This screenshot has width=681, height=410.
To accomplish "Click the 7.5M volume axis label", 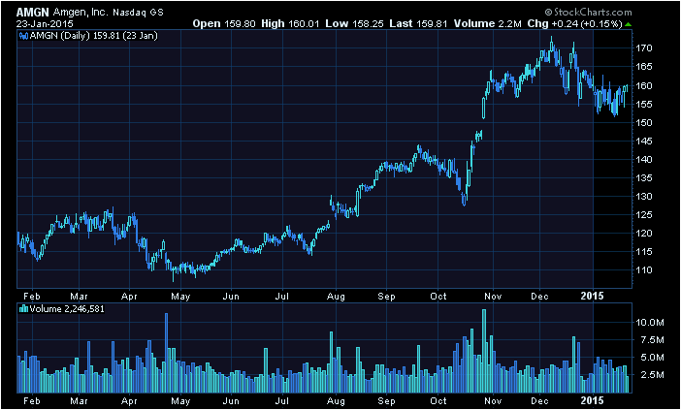I will coord(652,340).
